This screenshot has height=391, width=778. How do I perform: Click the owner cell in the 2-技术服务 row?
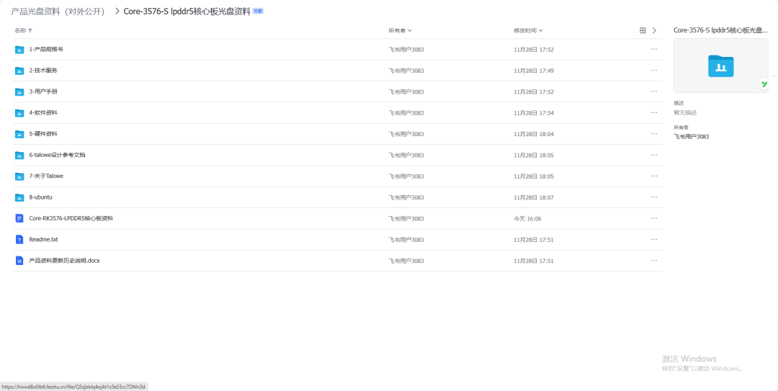(406, 71)
